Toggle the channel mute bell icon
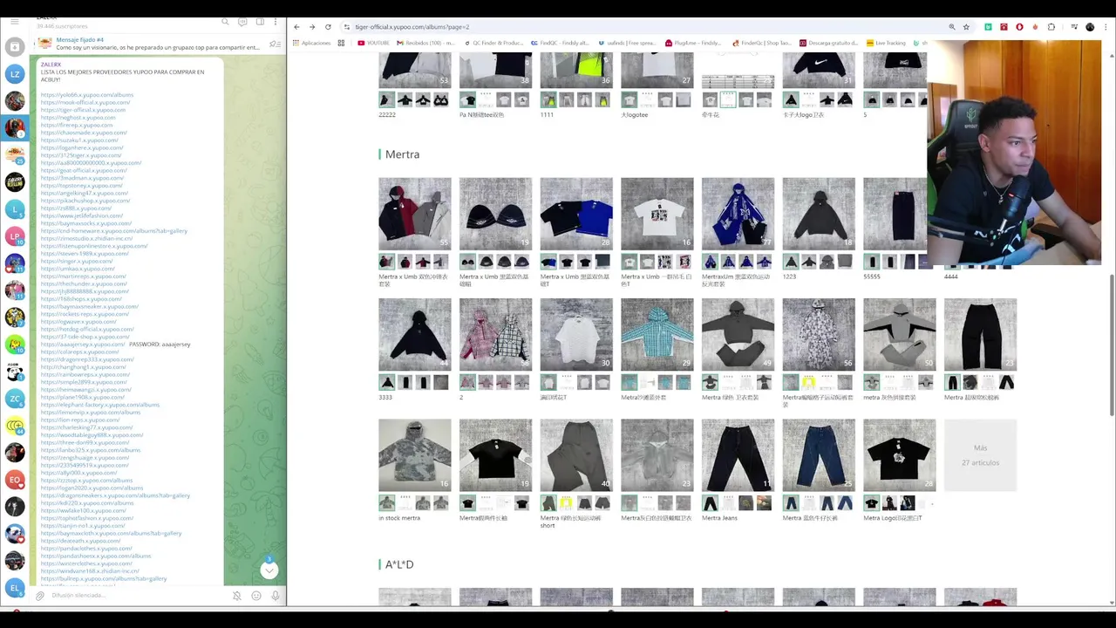Screen dimensions: 1116x628 (236, 596)
